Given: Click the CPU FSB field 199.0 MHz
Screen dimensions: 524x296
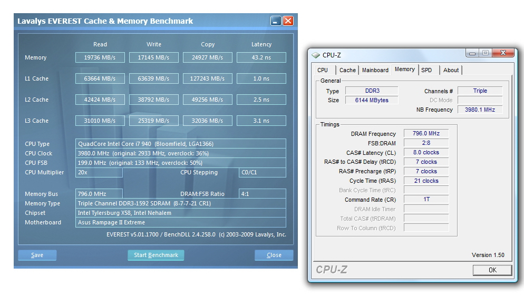Looking at the screenshot, I should [181, 163].
